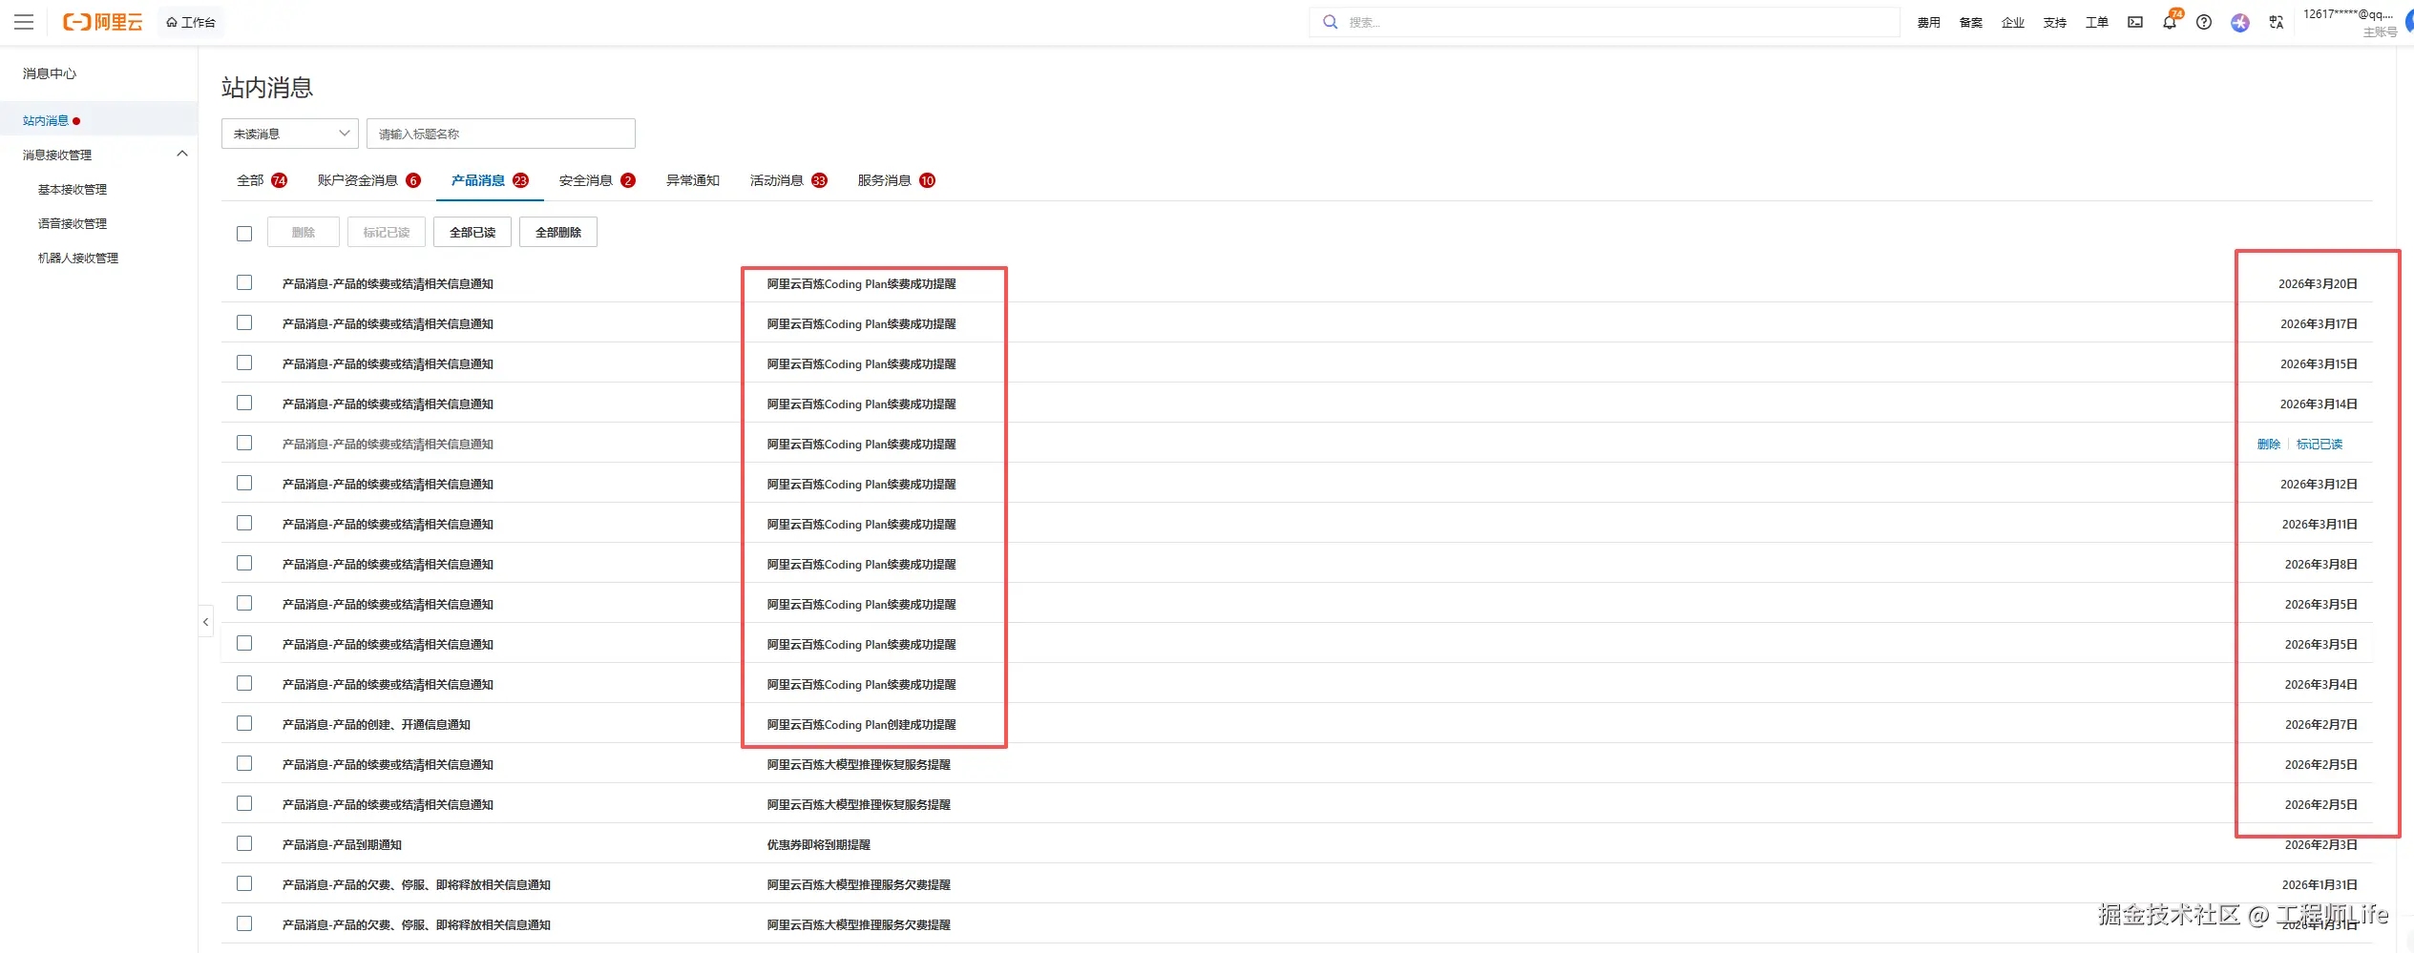Viewport: 2414px width, 953px height.
Task: Click the toolbar 标记已读 button
Action: pyautogui.click(x=387, y=232)
